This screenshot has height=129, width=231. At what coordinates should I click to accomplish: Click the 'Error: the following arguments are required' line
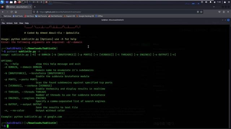point(42,42)
